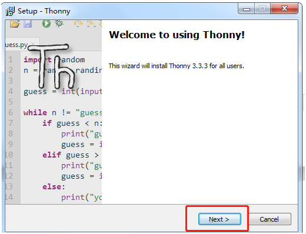Screen dimensions: 306x234
Task: Cancel the Thonny installation
Action: coord(270,219)
